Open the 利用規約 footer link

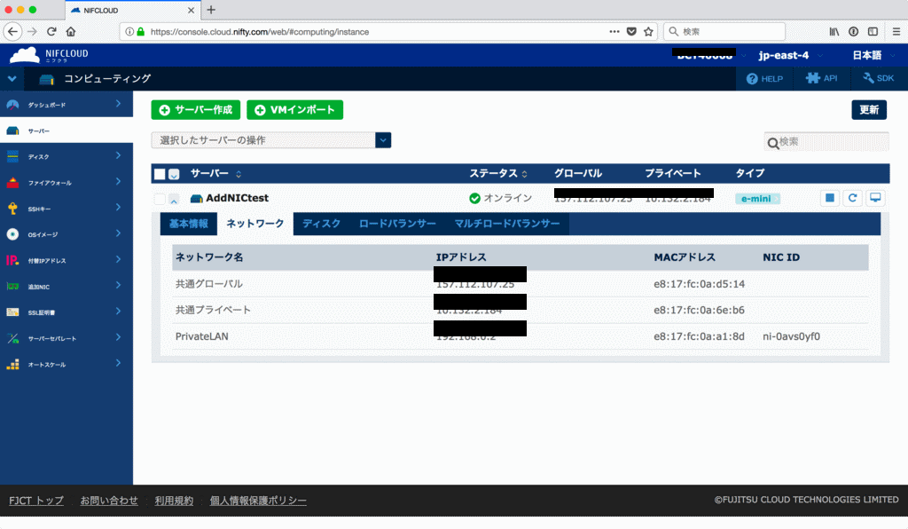(x=174, y=501)
